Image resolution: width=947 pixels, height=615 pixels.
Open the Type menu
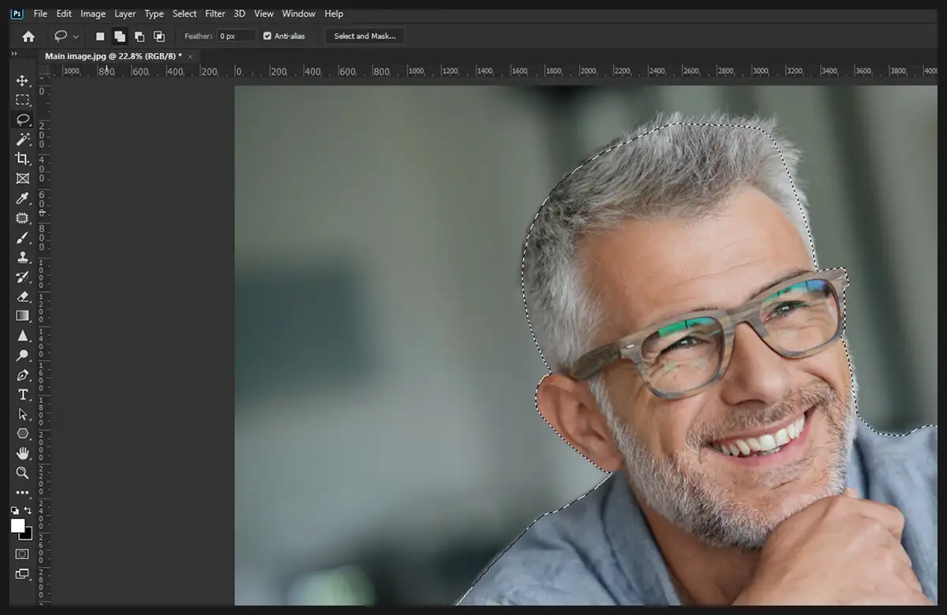tap(154, 14)
